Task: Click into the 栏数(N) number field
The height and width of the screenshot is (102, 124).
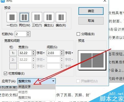Action: click(21, 34)
